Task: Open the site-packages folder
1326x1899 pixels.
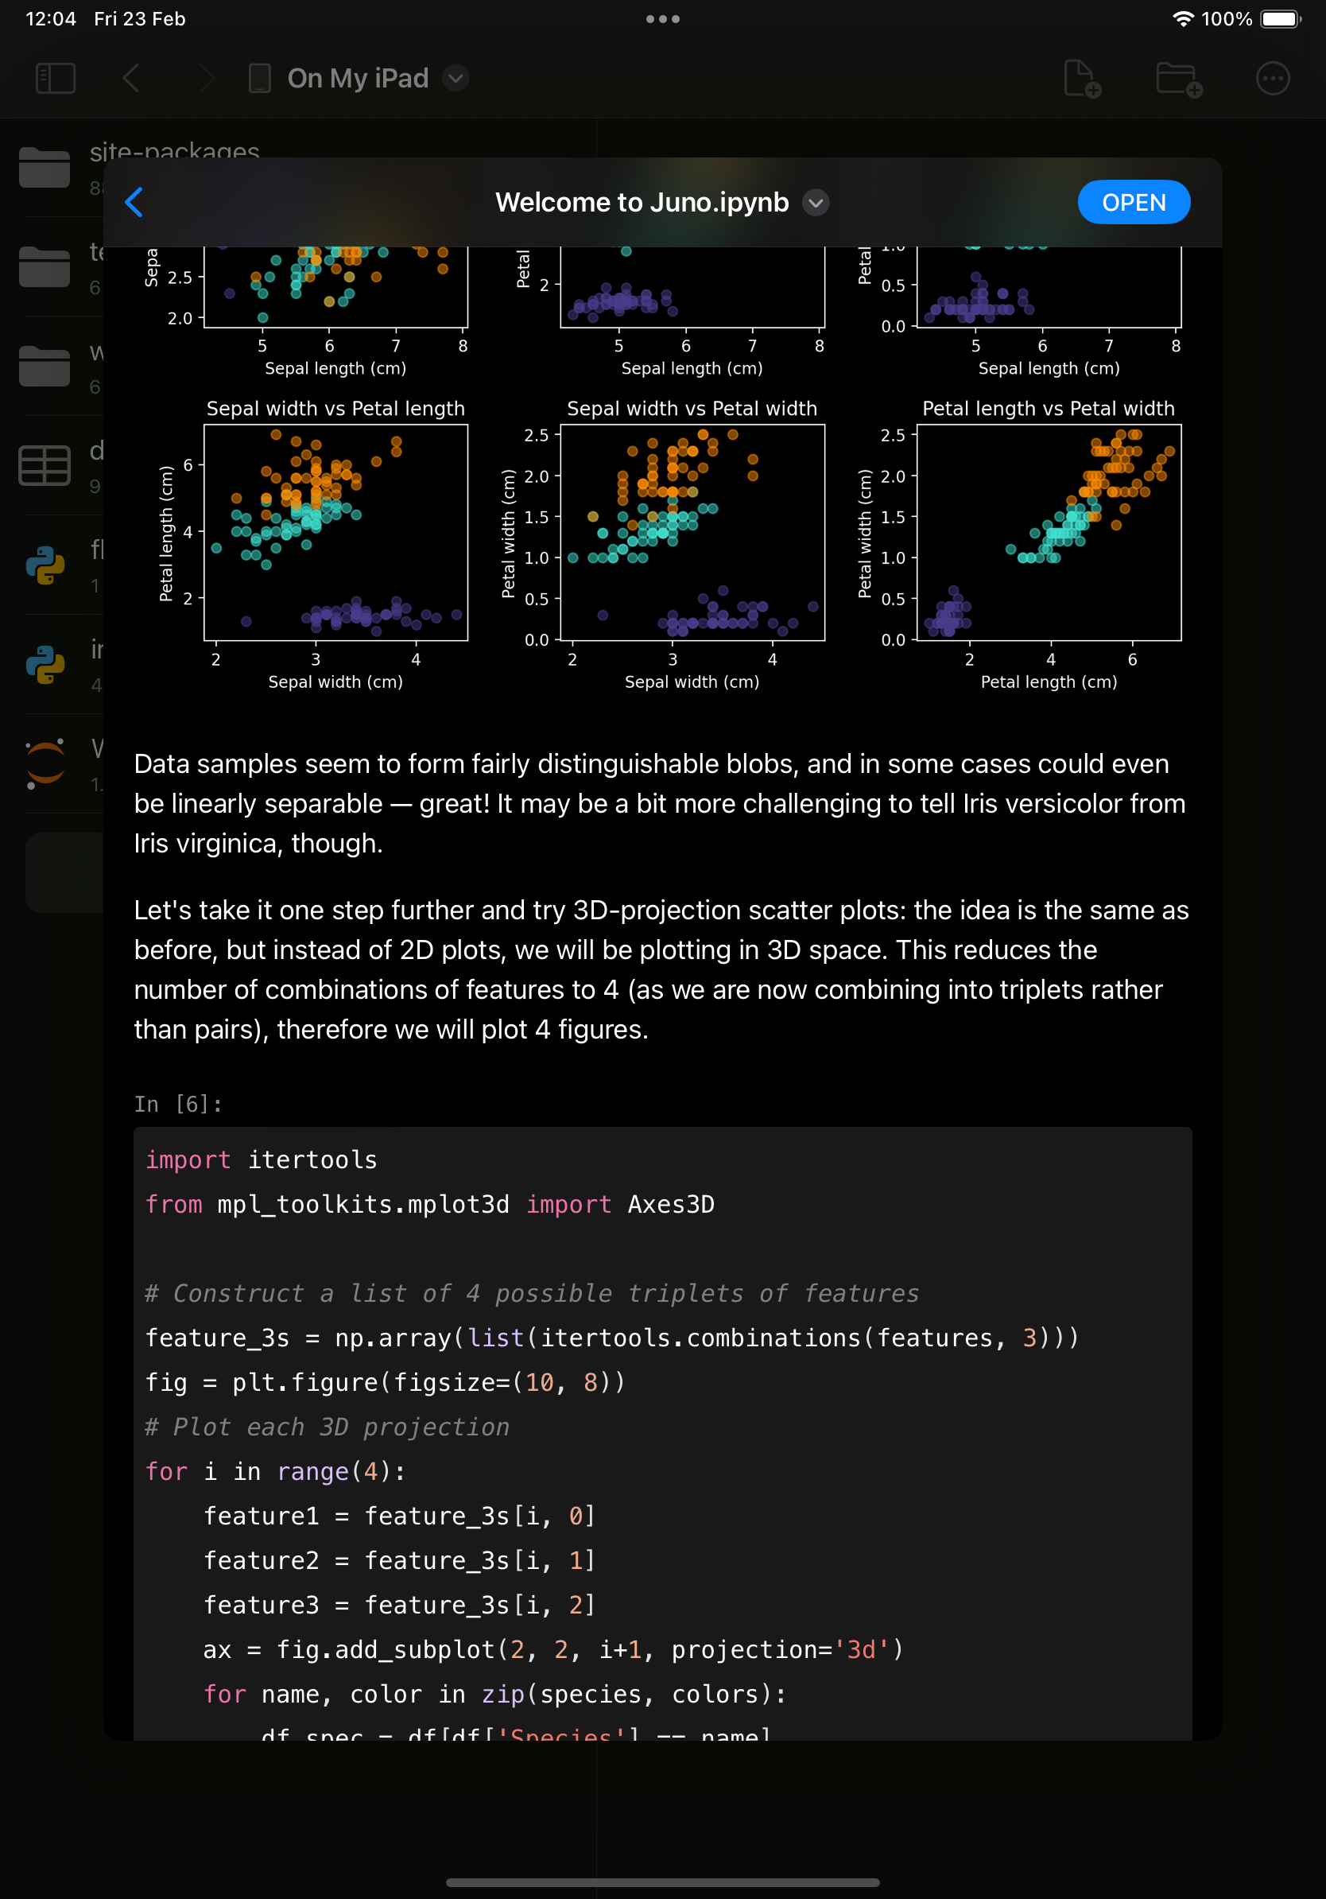Action: point(45,167)
